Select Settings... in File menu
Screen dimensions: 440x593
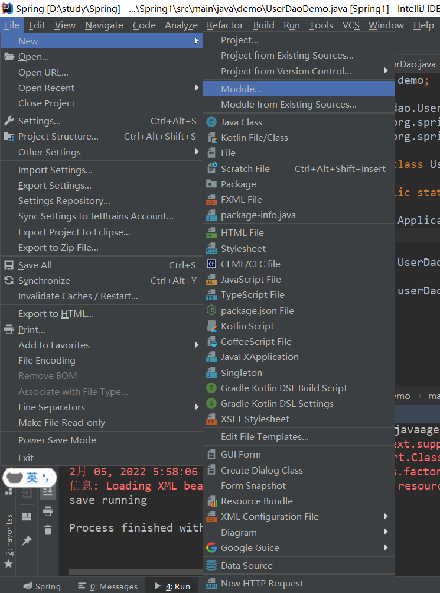(x=101, y=121)
